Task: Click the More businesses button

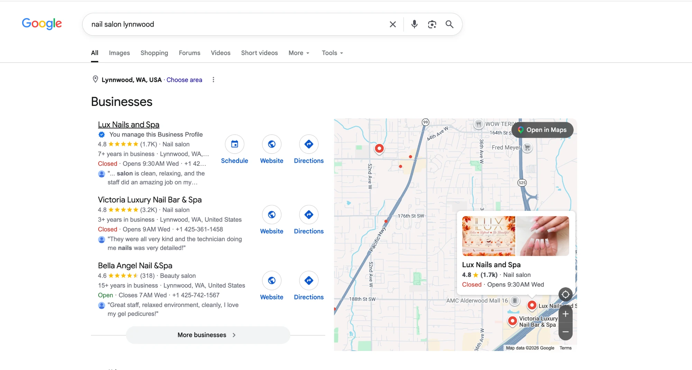Action: tap(208, 335)
